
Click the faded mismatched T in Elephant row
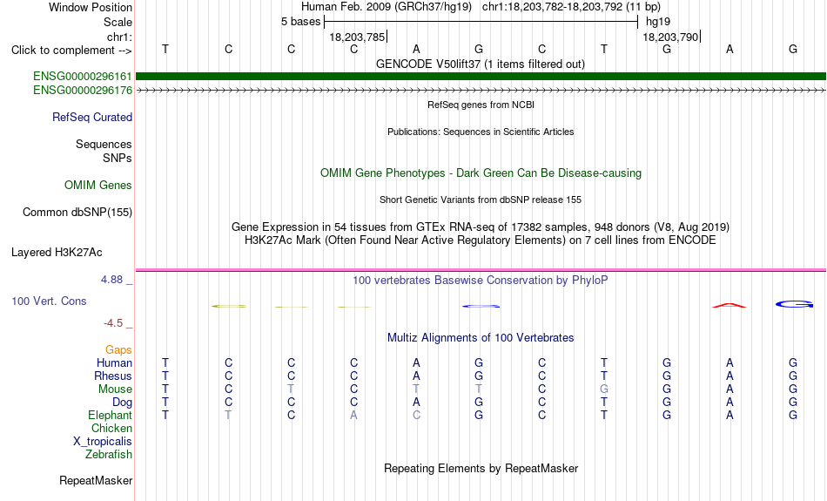(228, 416)
